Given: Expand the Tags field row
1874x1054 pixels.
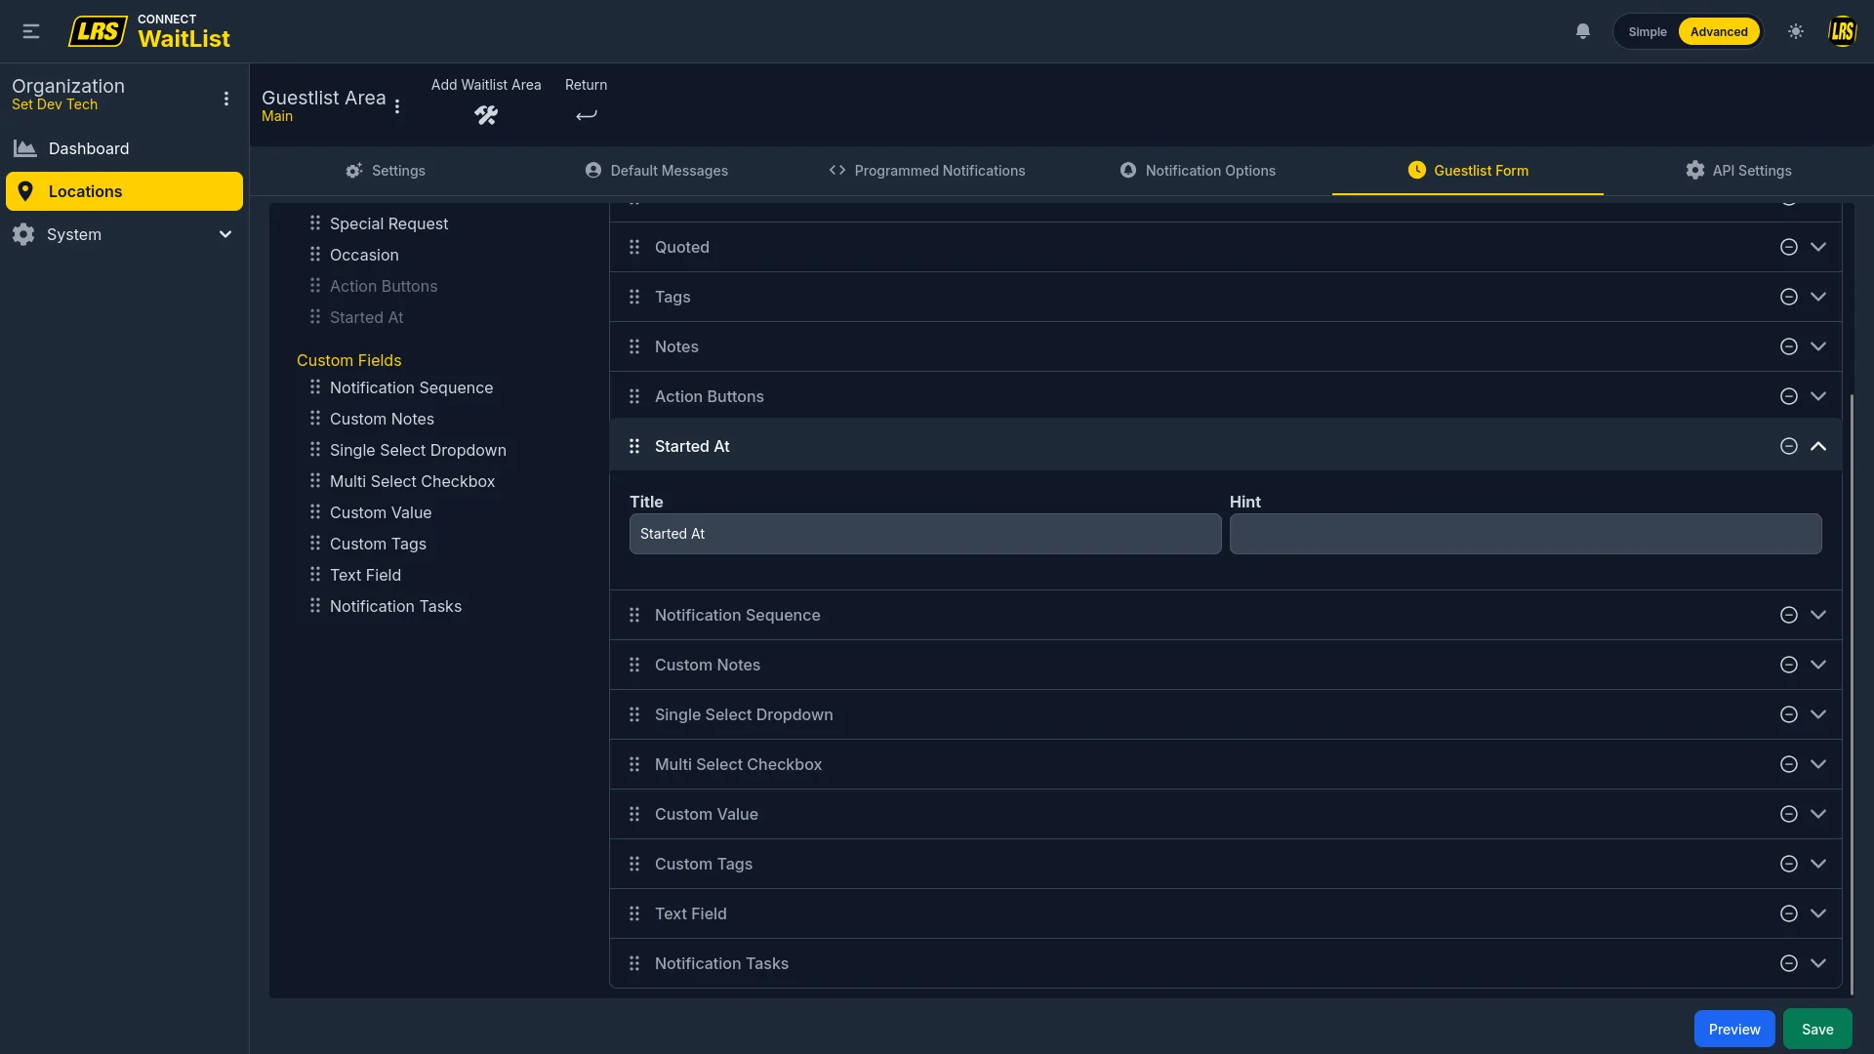Looking at the screenshot, I should 1817,297.
